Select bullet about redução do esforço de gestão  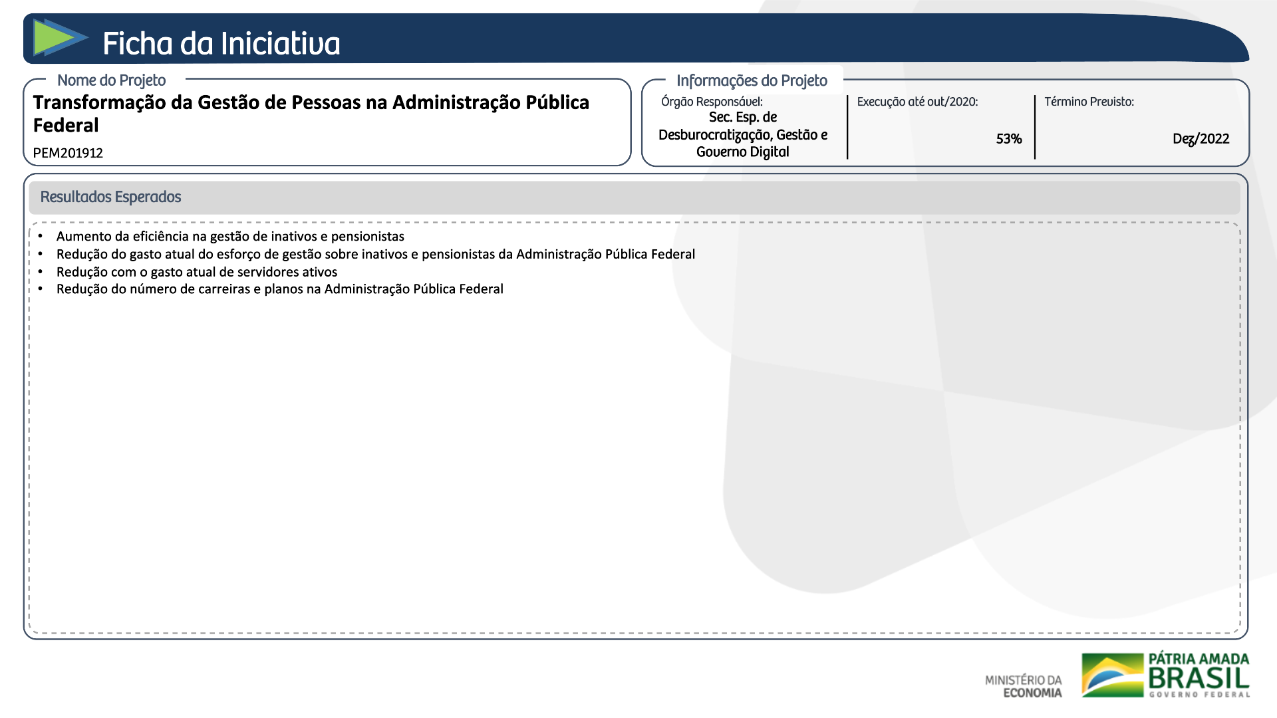coord(375,254)
